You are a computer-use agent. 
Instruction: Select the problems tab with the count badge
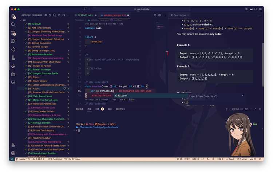click(100, 109)
